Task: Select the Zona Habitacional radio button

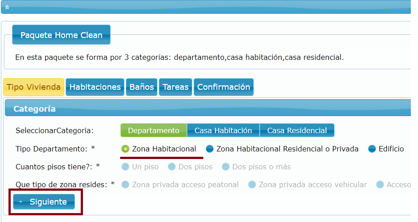Action: 126,149
